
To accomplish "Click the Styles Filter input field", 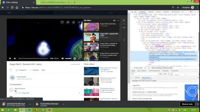I will (x=144, y=74).
